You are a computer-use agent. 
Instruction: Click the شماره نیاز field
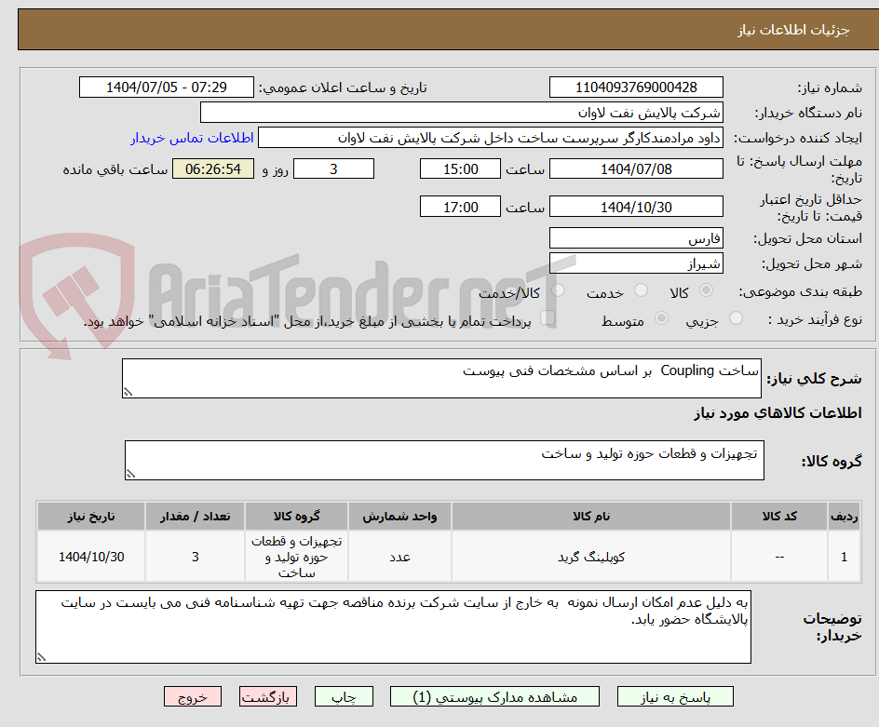click(636, 87)
